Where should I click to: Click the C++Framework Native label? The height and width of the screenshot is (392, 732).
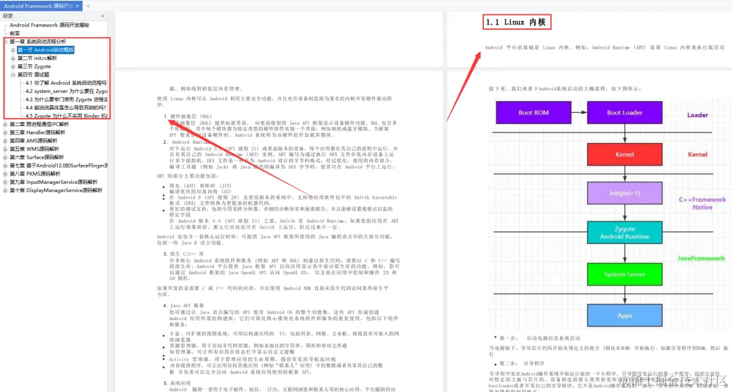pos(702,203)
